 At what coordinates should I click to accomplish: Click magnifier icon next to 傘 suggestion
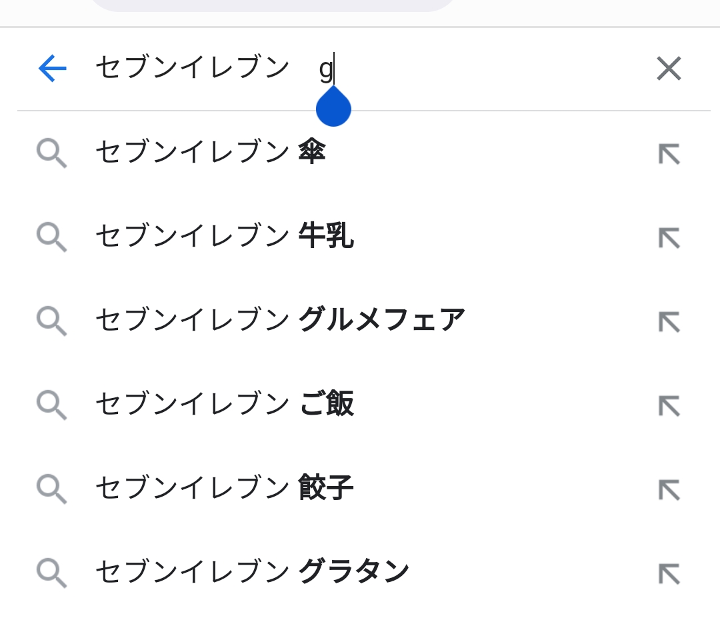[x=51, y=153]
